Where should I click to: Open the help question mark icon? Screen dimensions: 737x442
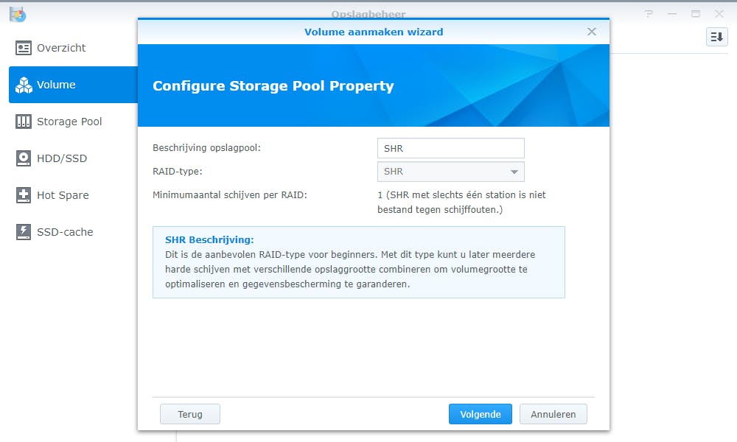click(x=649, y=14)
